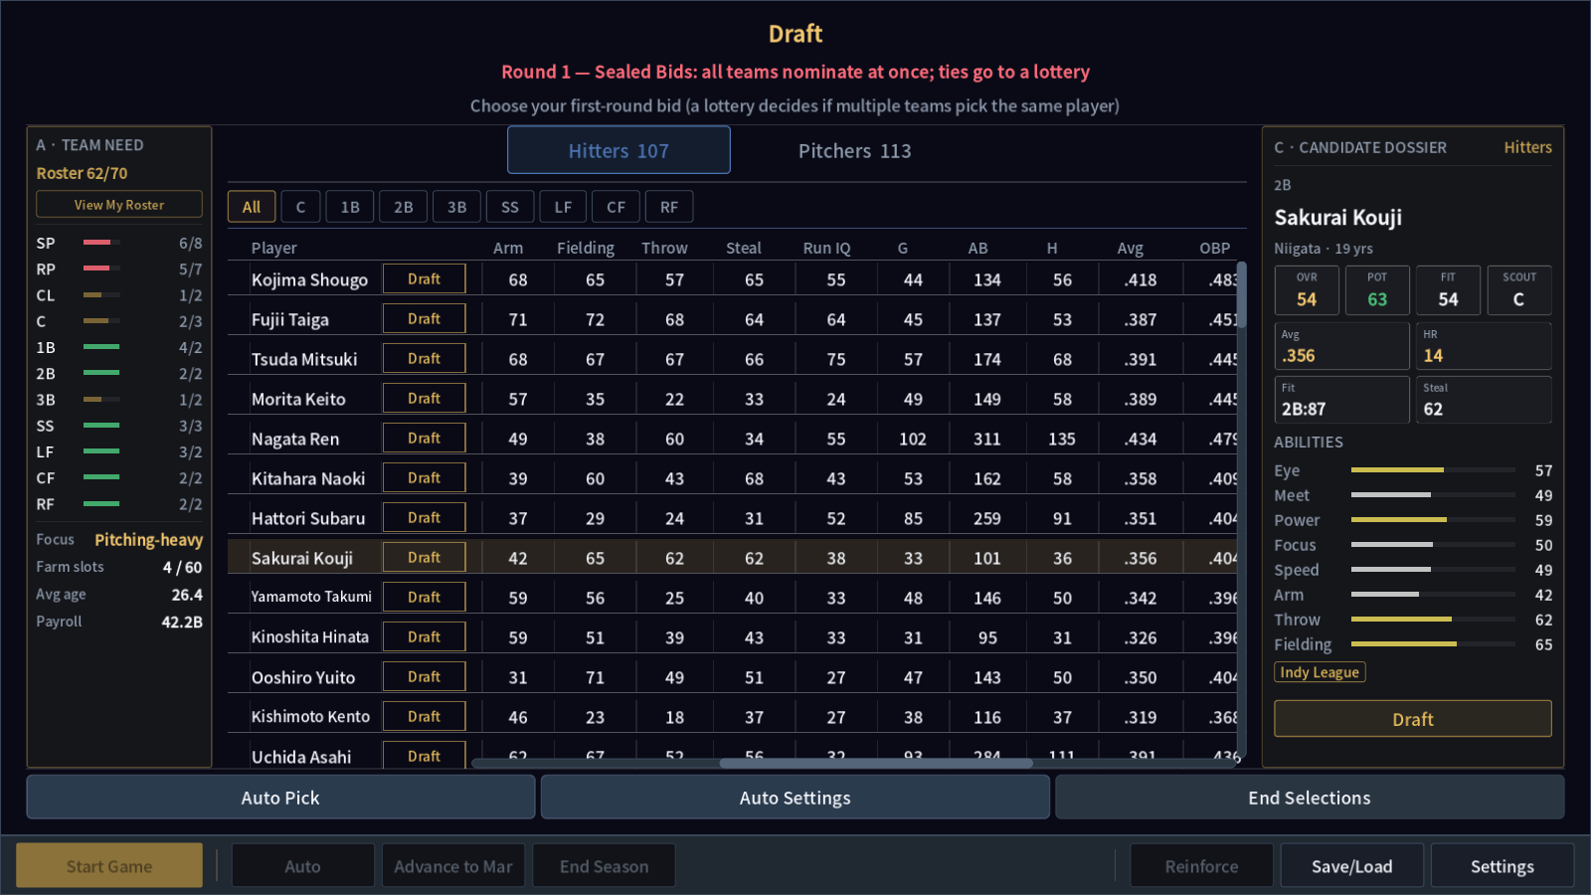Sort the table by Fielding column
Image resolution: width=1591 pixels, height=895 pixels.
pos(586,248)
